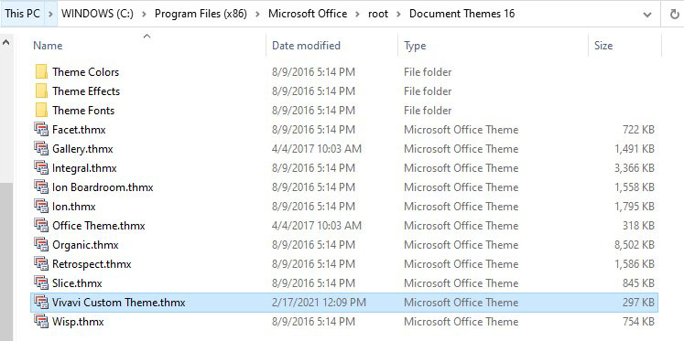Image resolution: width=684 pixels, height=341 pixels.
Task: Select the Vivavi Custom Theme.thmx file name
Action: (119, 303)
